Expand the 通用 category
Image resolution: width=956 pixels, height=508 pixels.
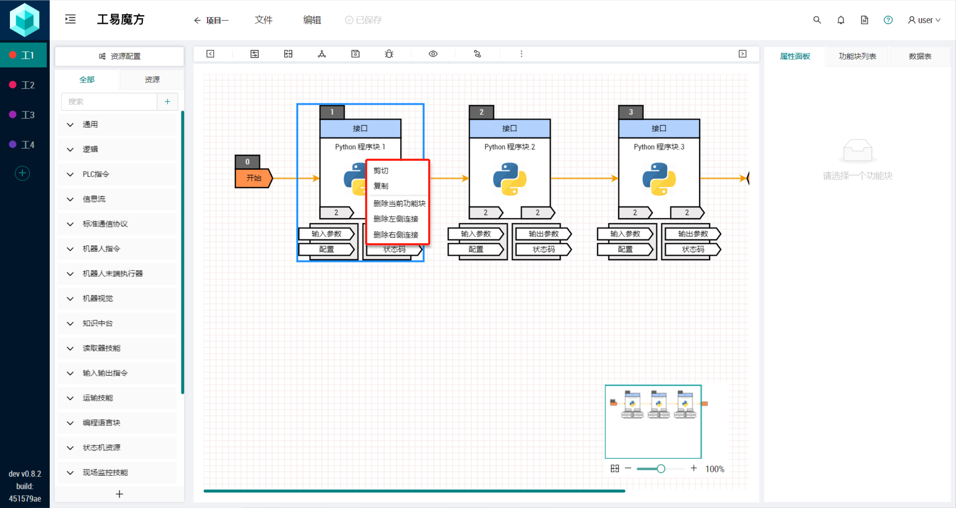(117, 125)
